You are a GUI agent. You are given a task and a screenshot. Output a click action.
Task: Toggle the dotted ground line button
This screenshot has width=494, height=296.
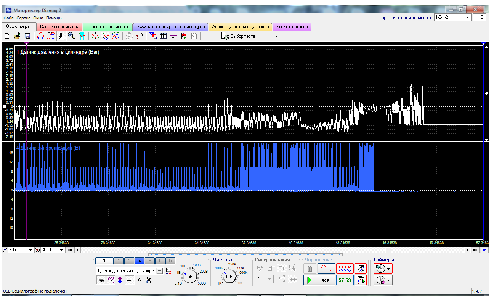click(x=130, y=280)
